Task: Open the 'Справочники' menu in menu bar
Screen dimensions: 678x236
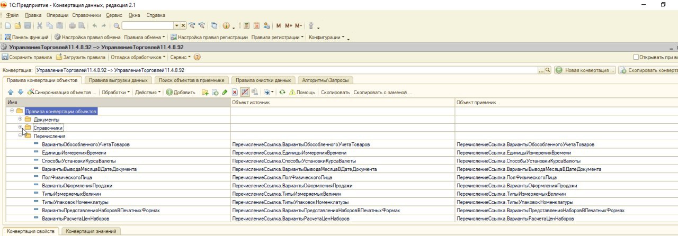Action: (86, 15)
